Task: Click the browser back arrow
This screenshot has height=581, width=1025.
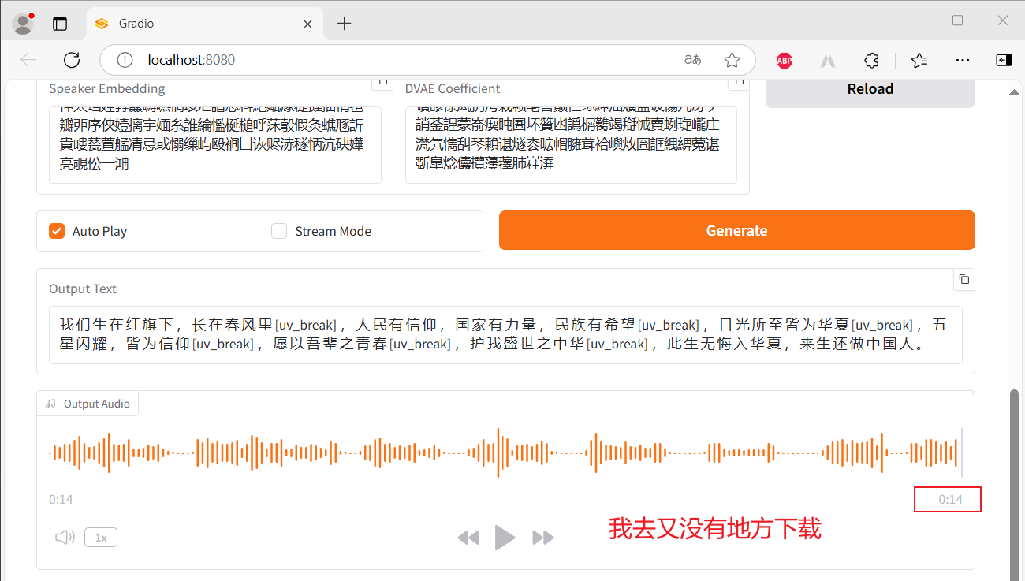Action: pyautogui.click(x=28, y=60)
